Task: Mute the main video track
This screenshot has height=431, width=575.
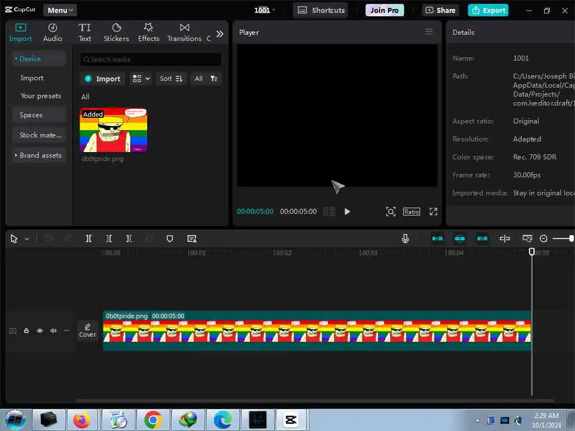Action: click(x=53, y=331)
